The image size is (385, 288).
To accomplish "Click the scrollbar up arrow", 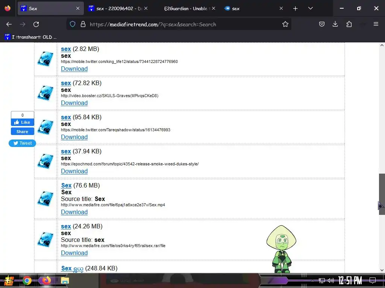I will point(382,45).
